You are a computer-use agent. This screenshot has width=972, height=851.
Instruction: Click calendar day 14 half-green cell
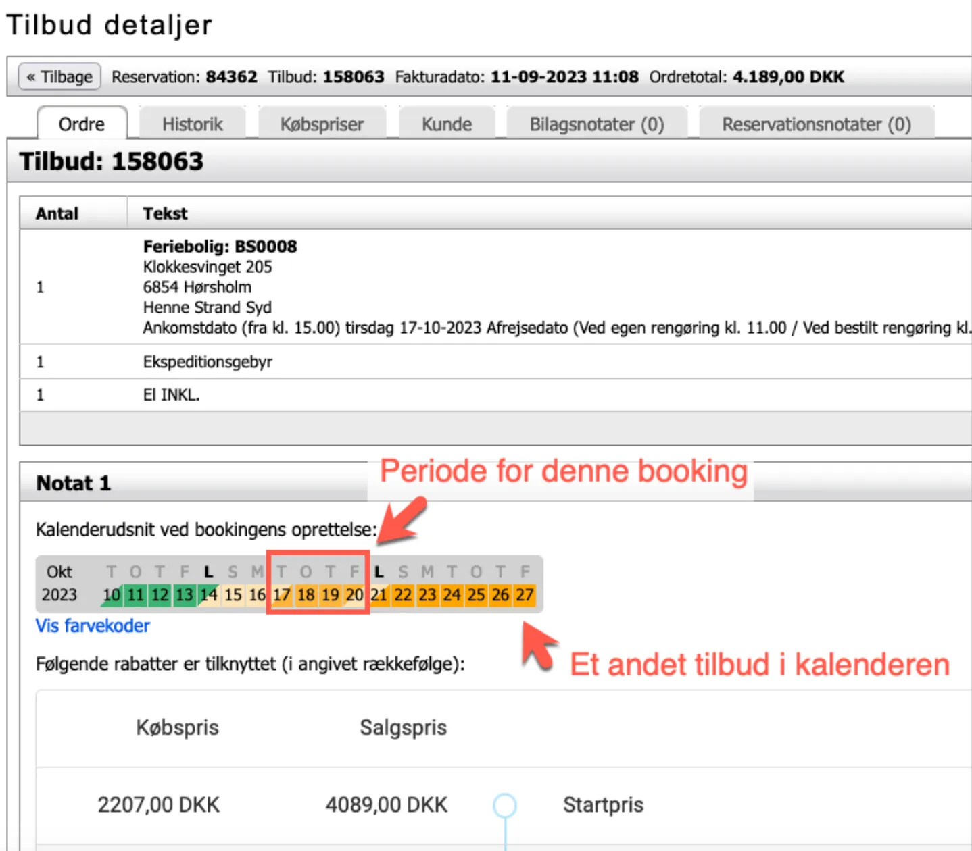pyautogui.click(x=209, y=595)
